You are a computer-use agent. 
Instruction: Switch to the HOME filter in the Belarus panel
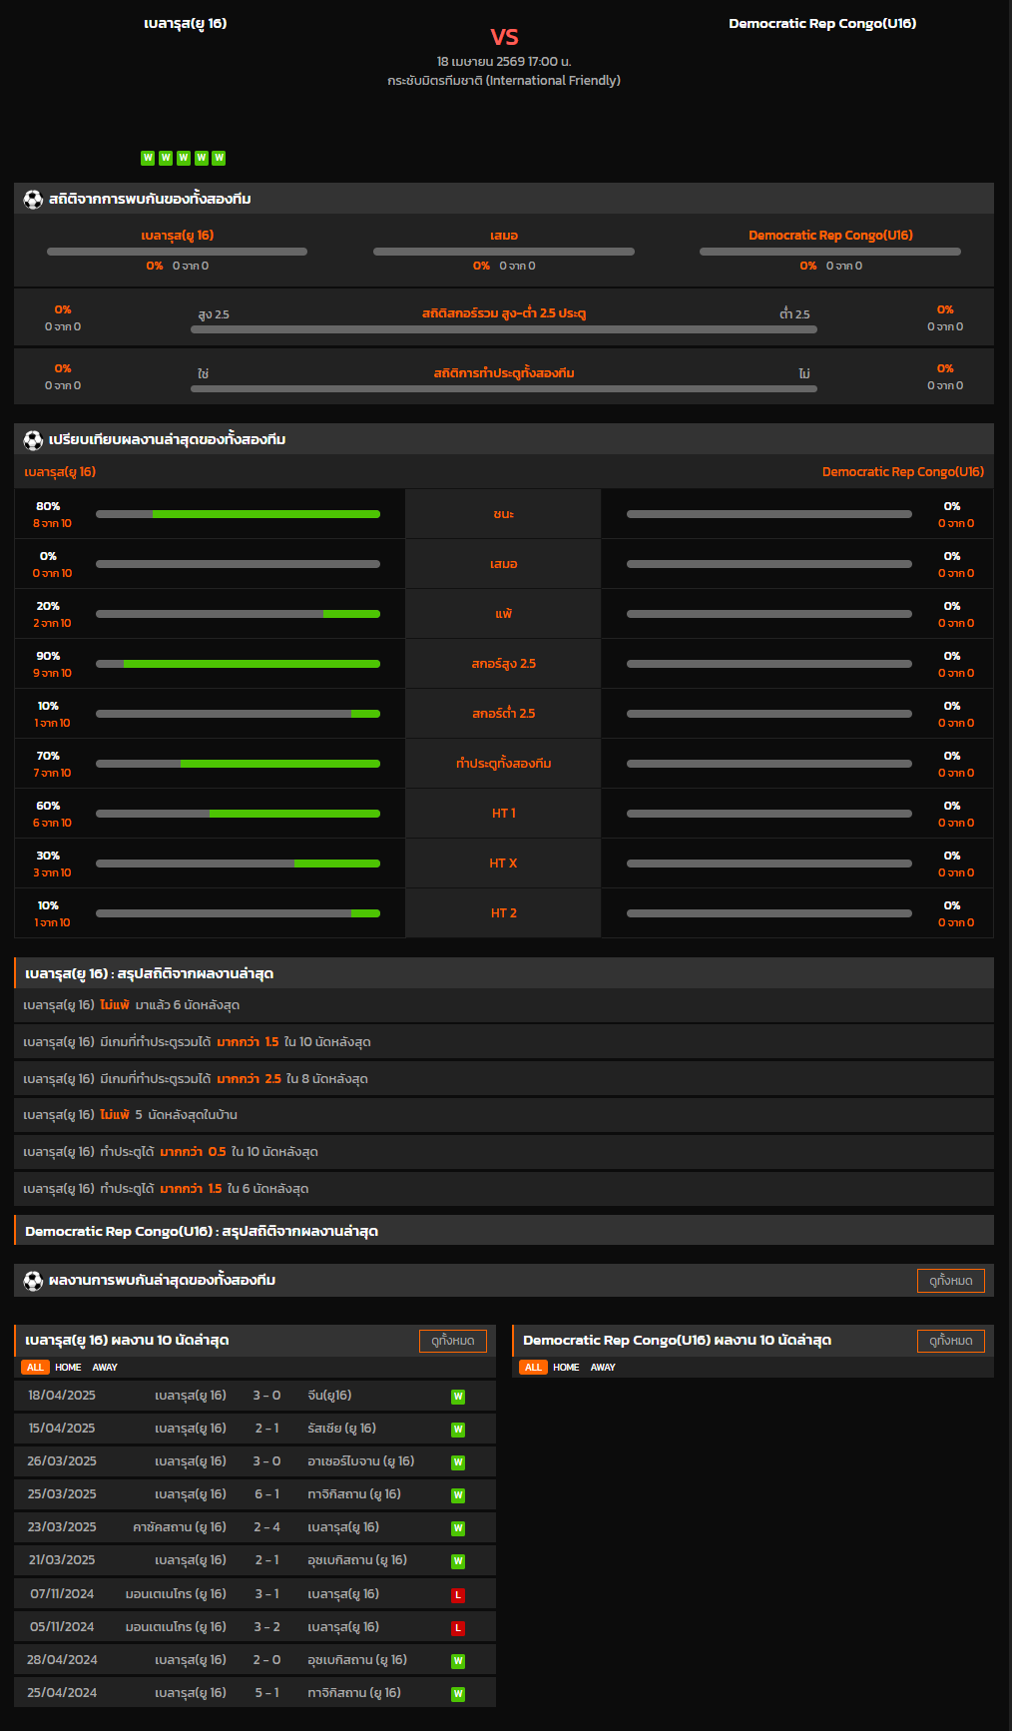point(68,1368)
